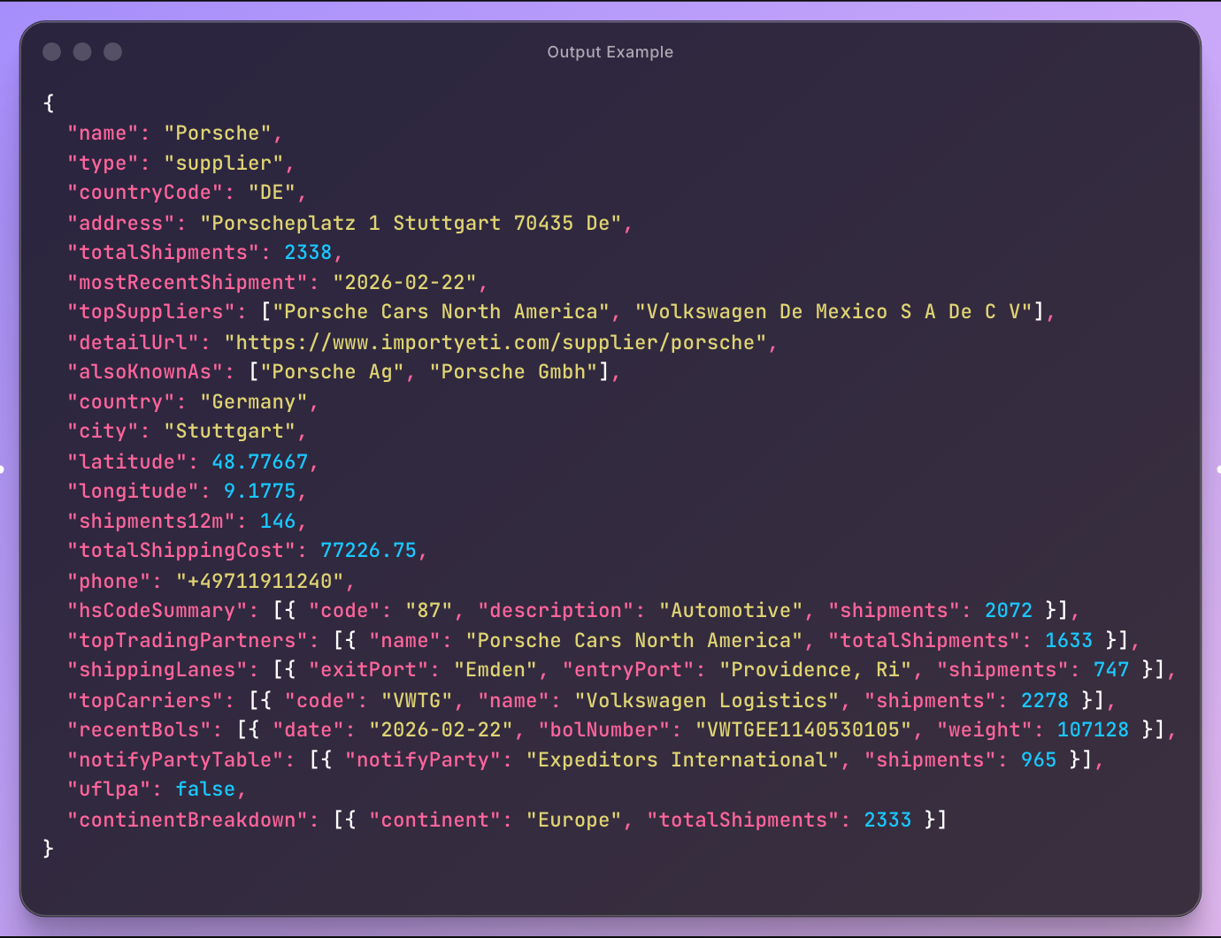Click the totalShipments value 2338

(308, 252)
